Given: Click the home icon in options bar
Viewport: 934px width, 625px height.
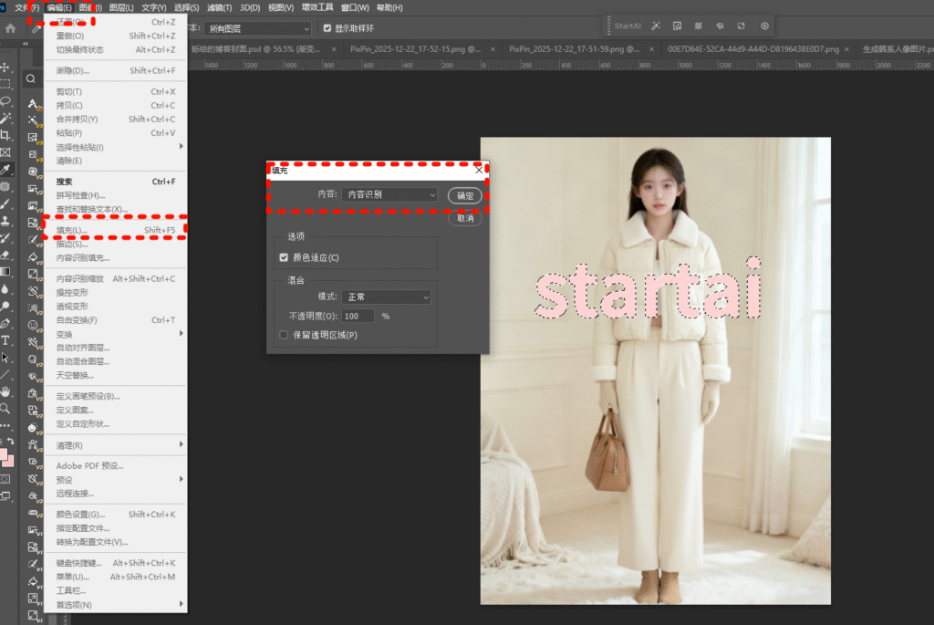Looking at the screenshot, I should click(x=10, y=29).
